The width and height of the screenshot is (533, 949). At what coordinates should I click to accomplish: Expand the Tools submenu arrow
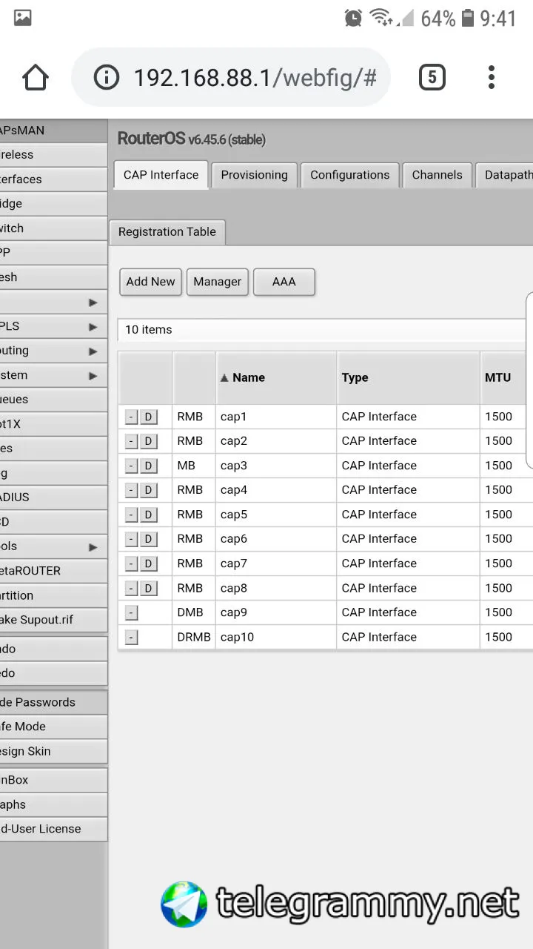coord(93,547)
